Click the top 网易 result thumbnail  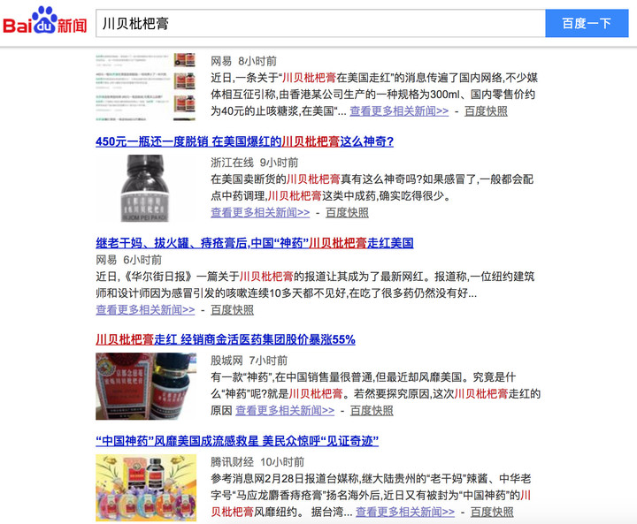click(145, 87)
